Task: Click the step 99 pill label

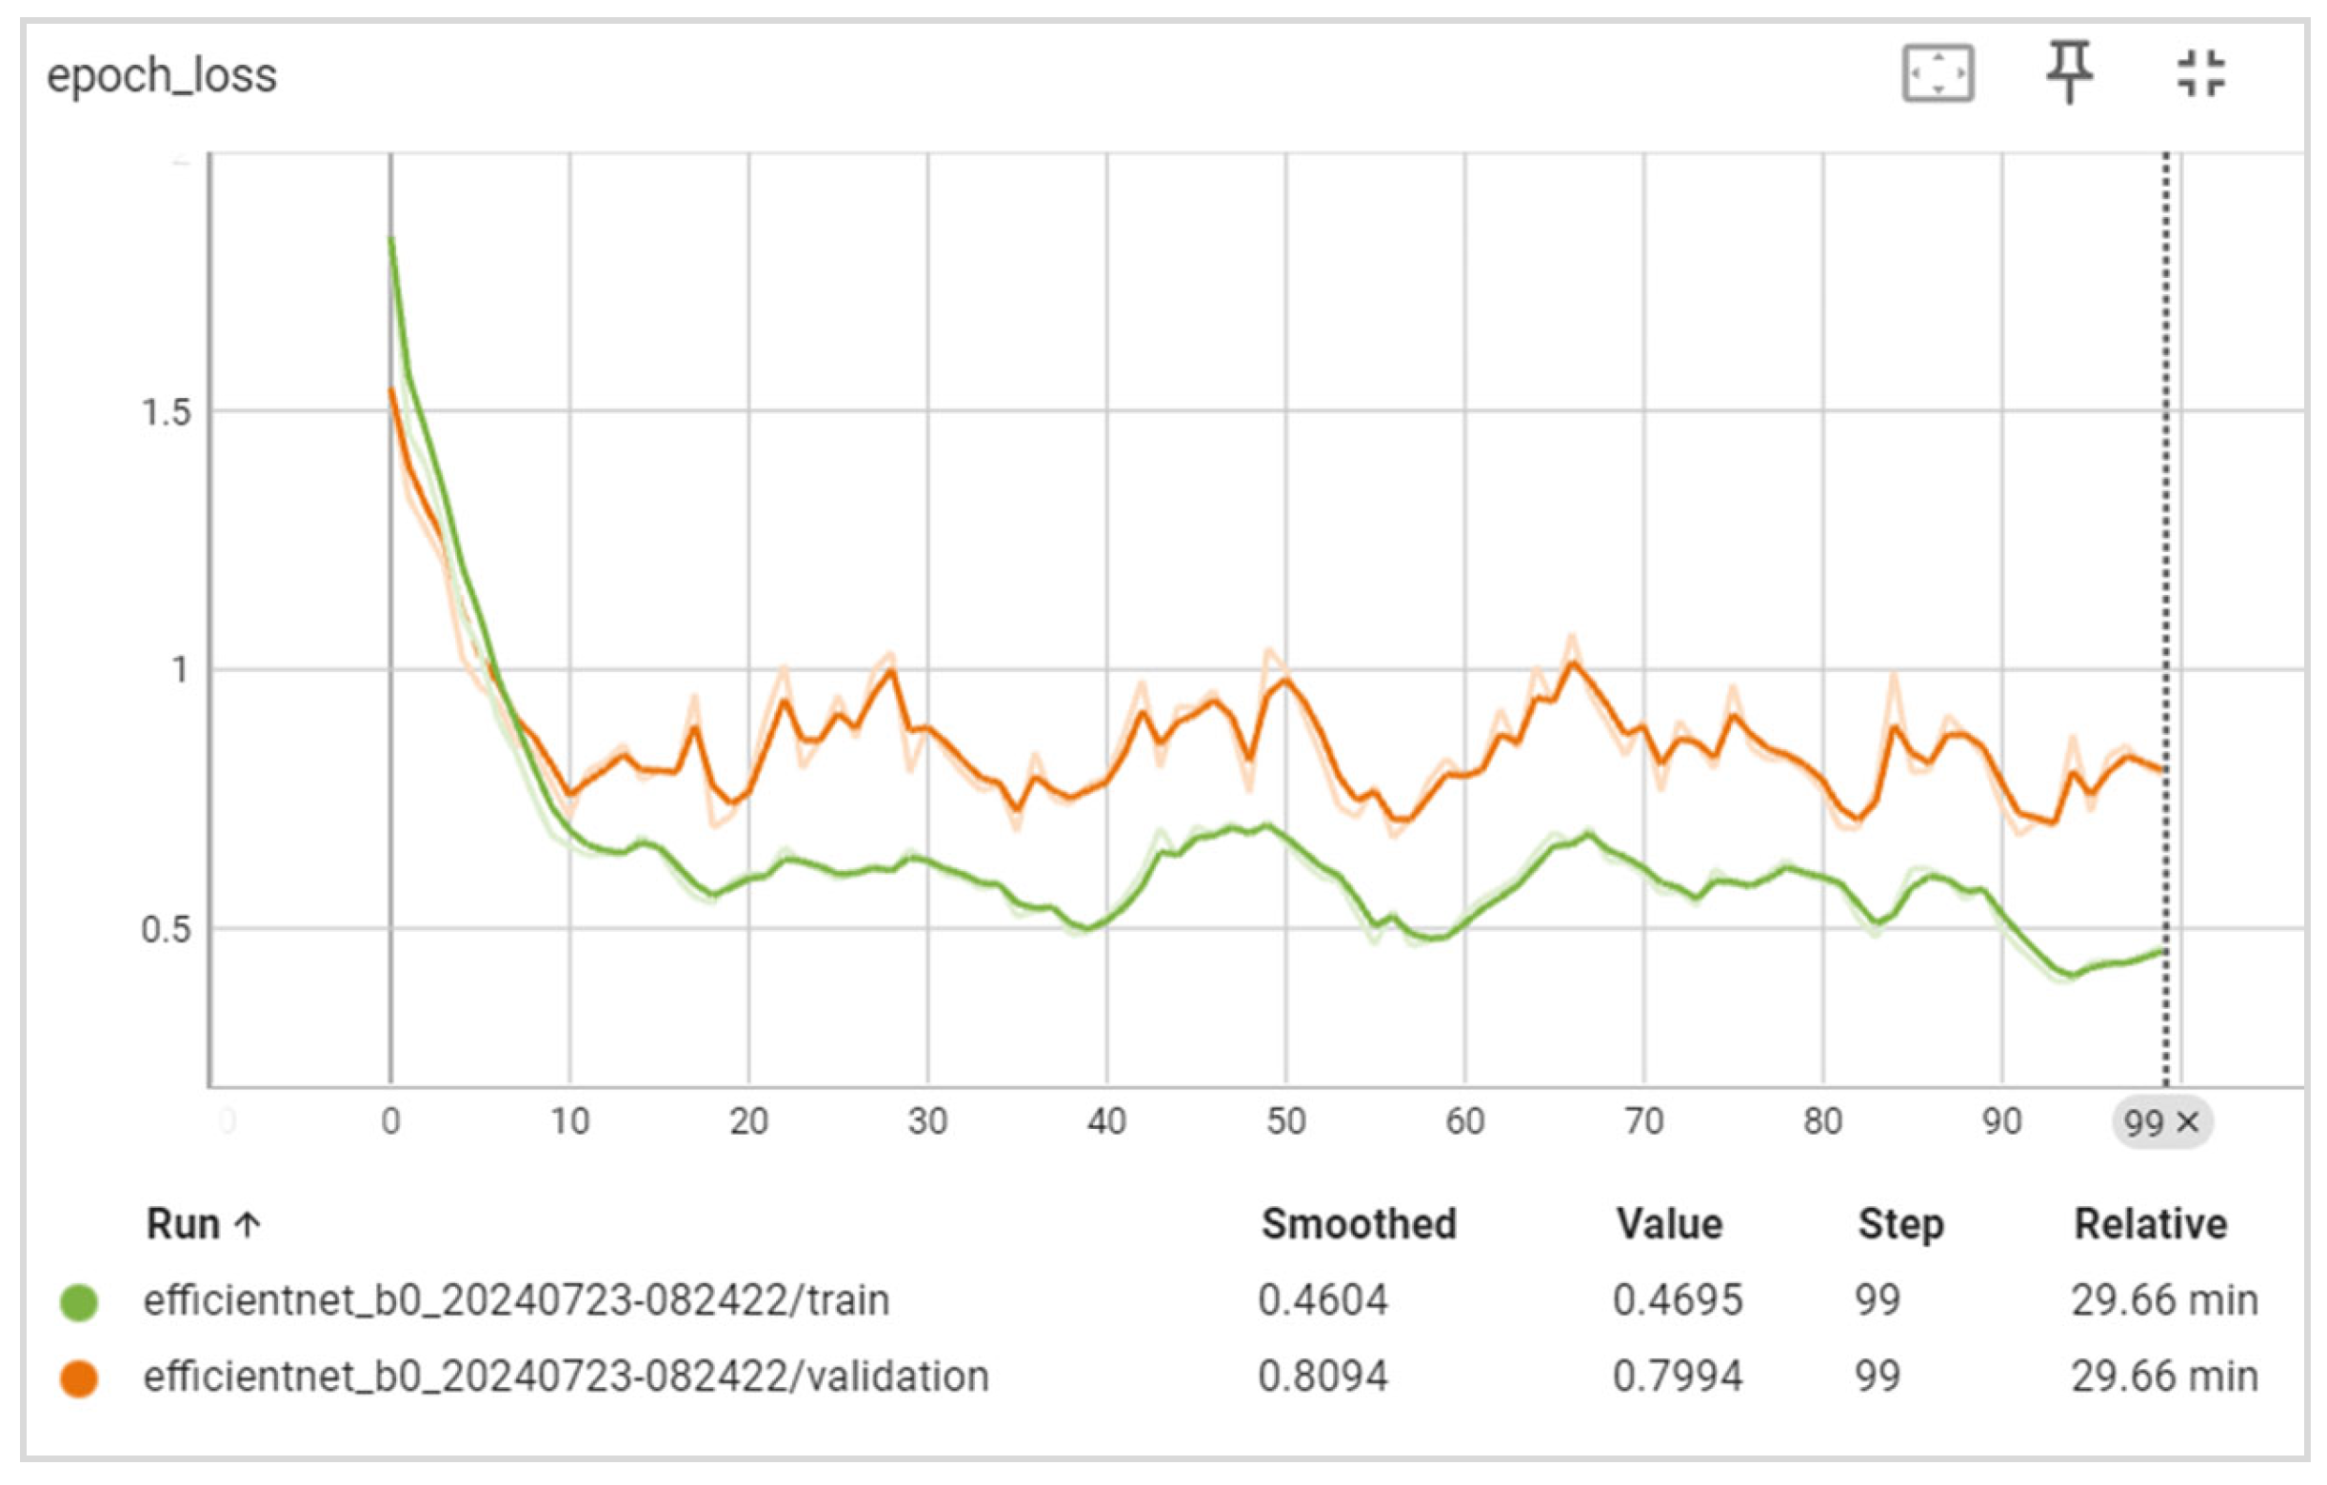Action: (x=2142, y=1122)
